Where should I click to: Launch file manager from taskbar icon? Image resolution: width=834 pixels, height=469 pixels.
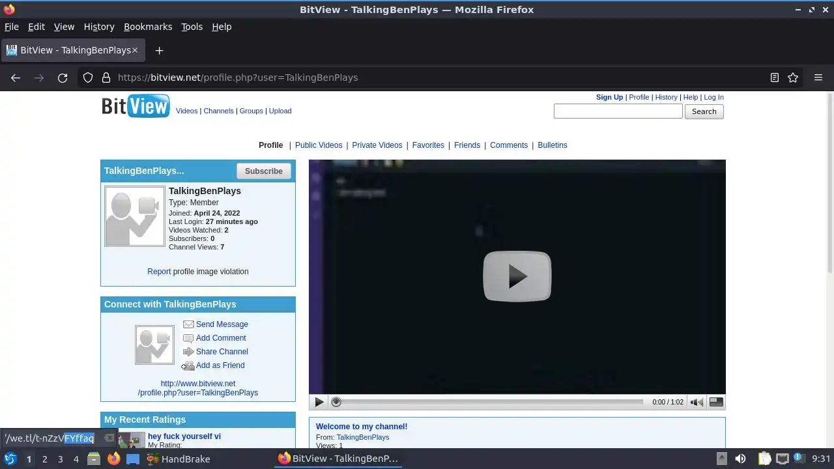94,459
